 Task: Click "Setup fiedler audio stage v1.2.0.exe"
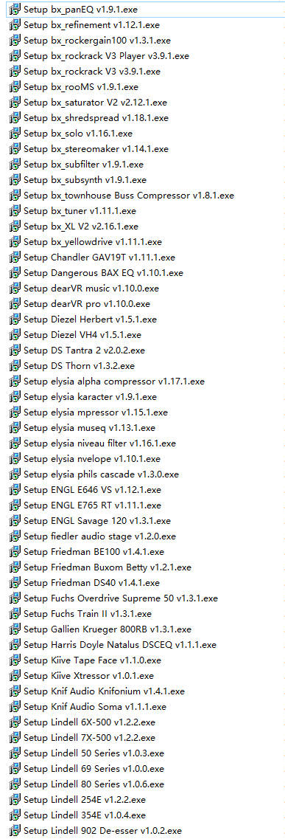[x=100, y=536]
